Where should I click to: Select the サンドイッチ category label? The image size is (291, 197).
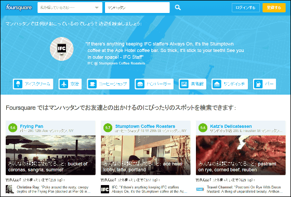(x=234, y=84)
